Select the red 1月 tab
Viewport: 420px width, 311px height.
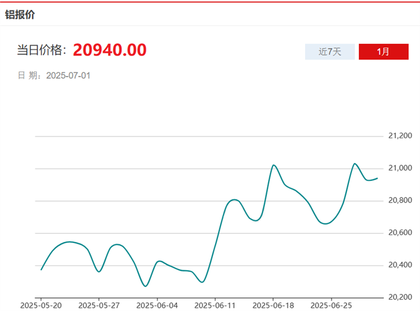pos(384,52)
